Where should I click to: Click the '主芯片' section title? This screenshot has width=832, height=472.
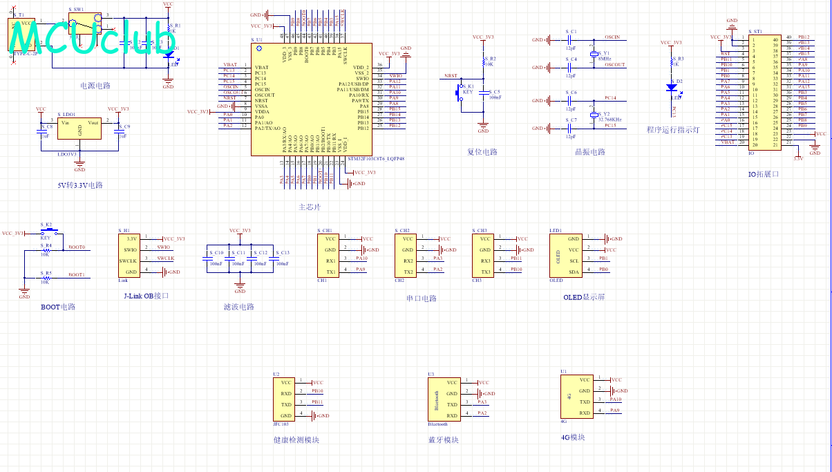point(309,207)
